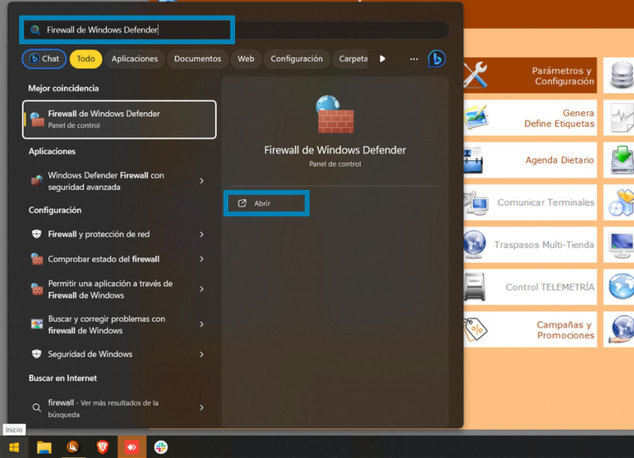The height and width of the screenshot is (458, 634).
Task: Expand the Seguridad de Windows result
Action: click(x=201, y=355)
